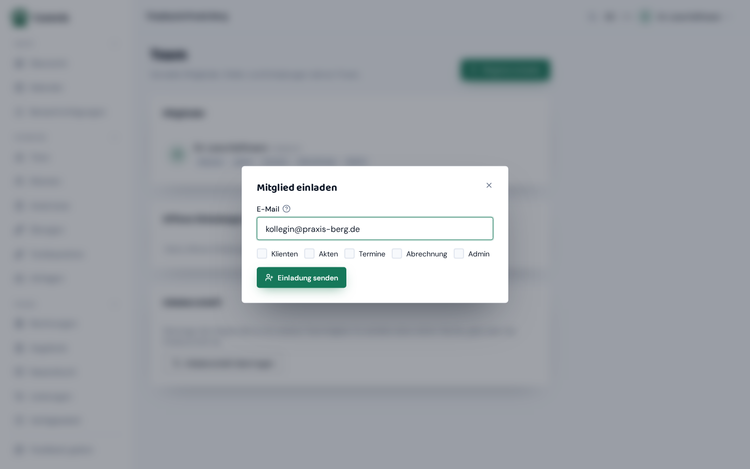The image size is (750, 469).
Task: Enable the Klienten permission checkbox
Action: pos(262,254)
